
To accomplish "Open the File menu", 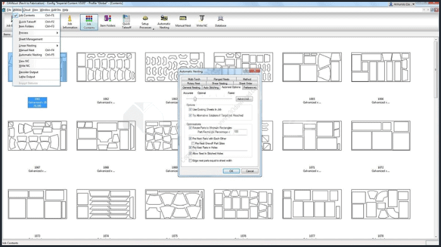I will 9,10.
